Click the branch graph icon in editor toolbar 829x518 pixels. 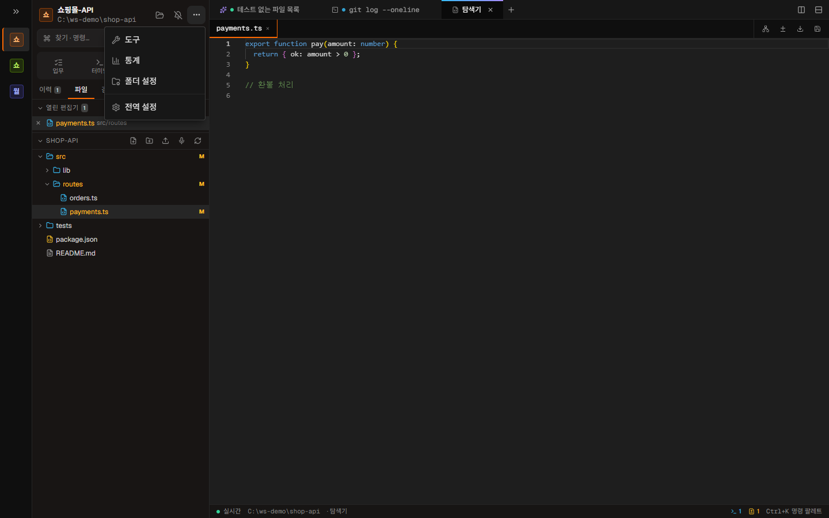766,29
